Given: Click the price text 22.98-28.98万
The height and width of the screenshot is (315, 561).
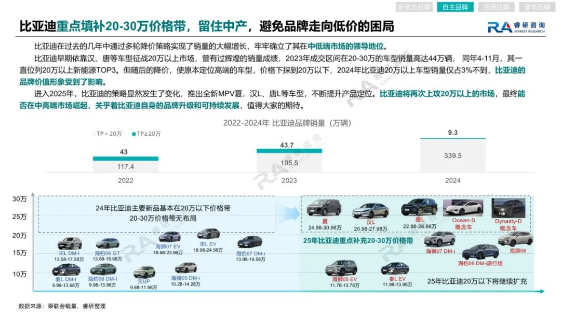Looking at the screenshot, I should pyautogui.click(x=420, y=226).
